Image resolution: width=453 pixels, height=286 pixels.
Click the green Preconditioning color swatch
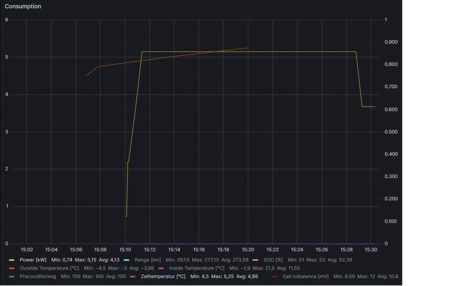point(12,276)
